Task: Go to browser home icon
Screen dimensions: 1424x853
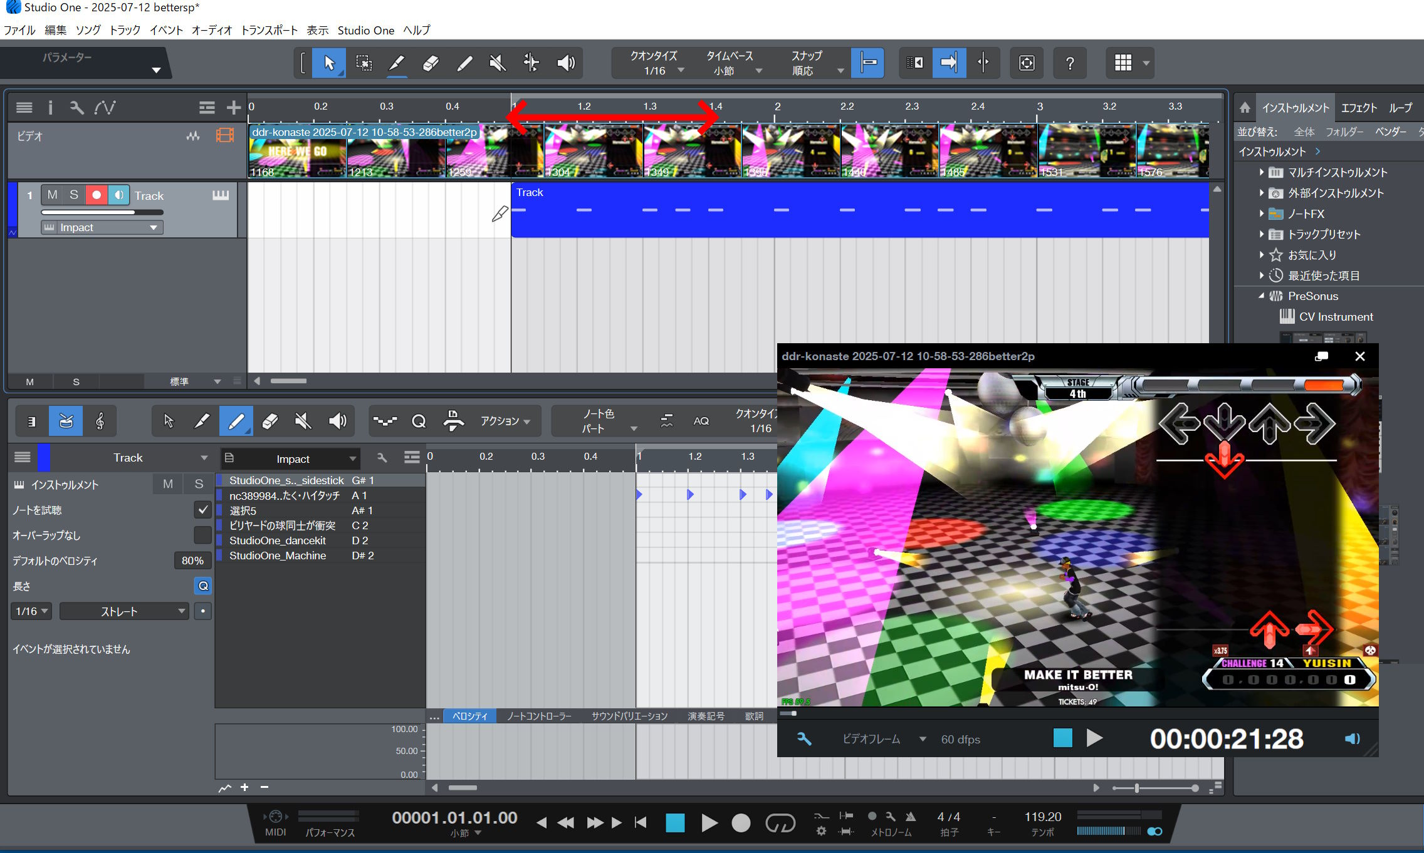Action: pyautogui.click(x=1245, y=108)
